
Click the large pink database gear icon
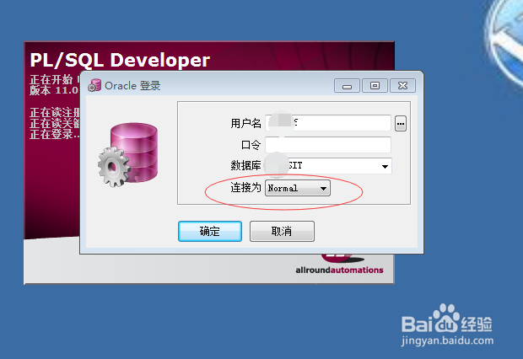point(127,154)
